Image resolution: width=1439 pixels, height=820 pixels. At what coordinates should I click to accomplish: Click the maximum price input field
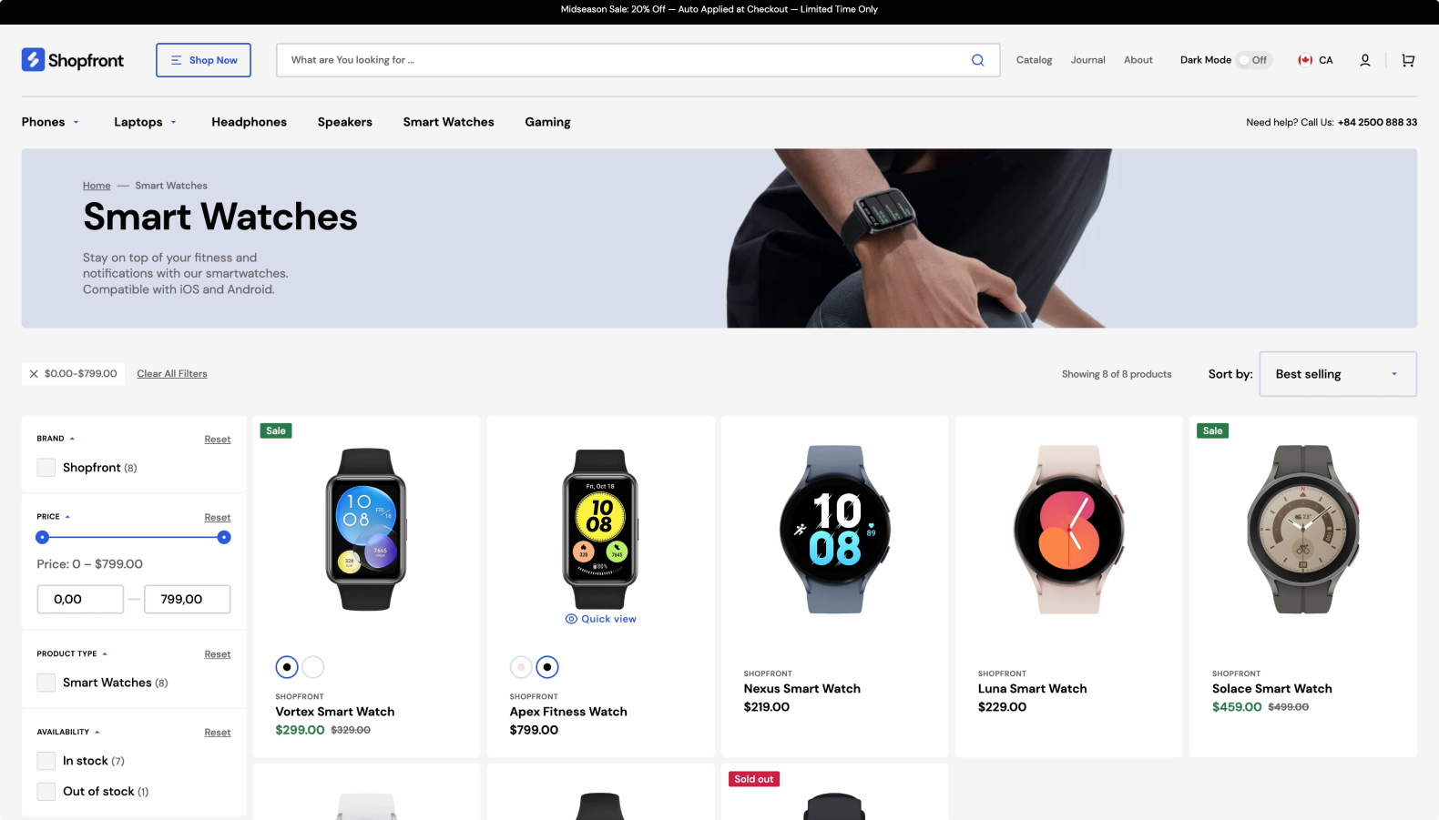[x=188, y=599]
